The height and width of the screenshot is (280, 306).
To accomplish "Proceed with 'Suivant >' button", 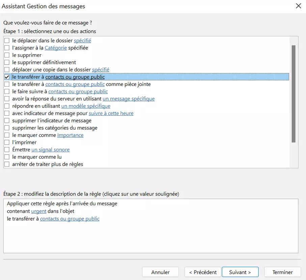I will coord(240,272).
